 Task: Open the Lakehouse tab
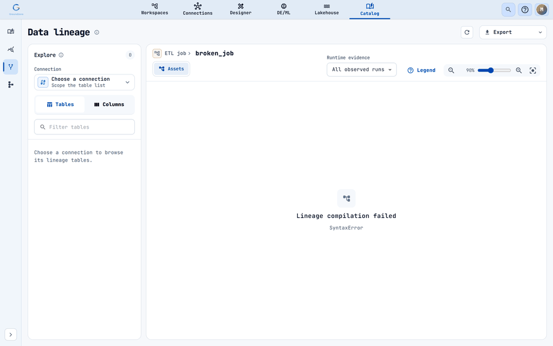click(x=327, y=10)
